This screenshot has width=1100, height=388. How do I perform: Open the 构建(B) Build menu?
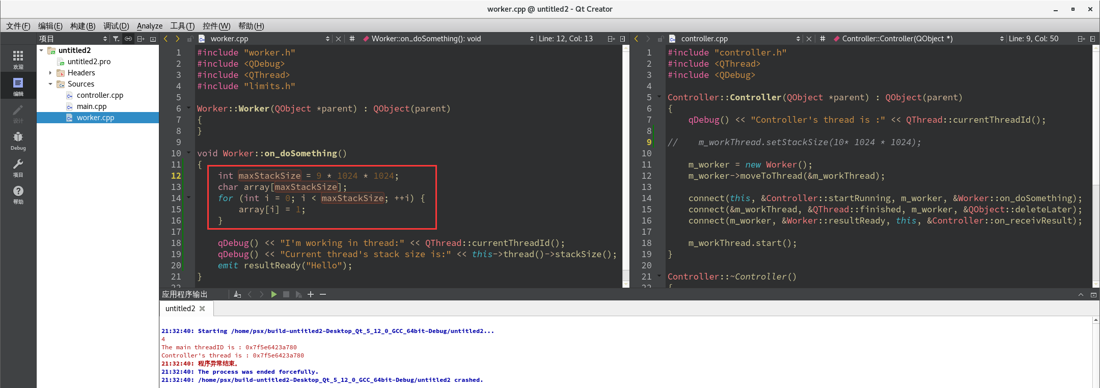point(82,26)
